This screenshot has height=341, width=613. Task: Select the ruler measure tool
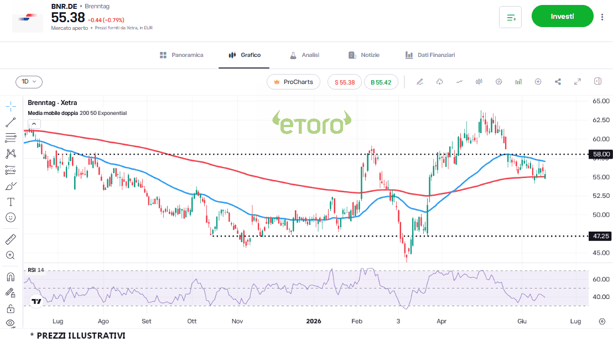[11, 239]
